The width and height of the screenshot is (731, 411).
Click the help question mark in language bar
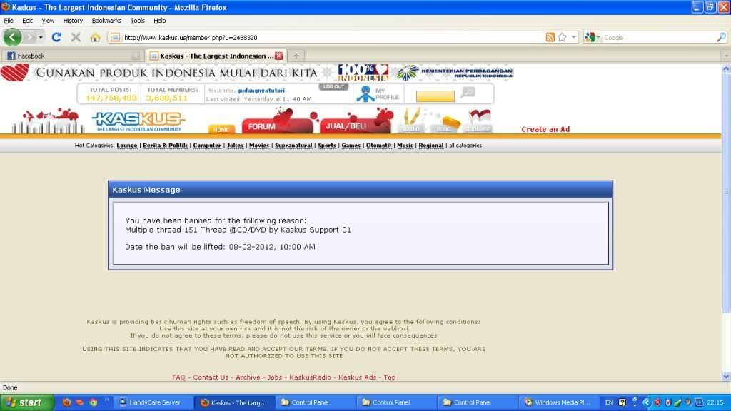[622, 402]
